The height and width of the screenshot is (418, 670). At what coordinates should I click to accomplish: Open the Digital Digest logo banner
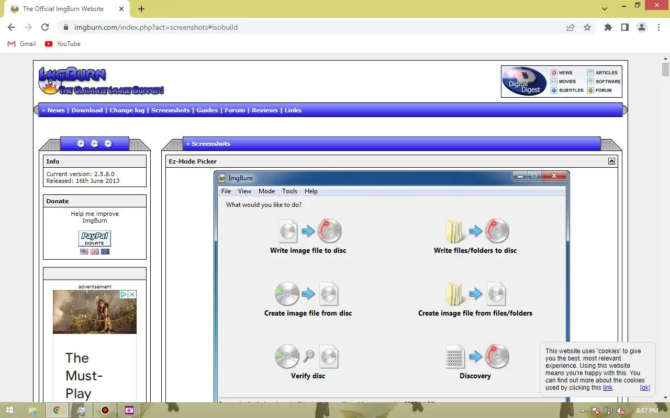[524, 82]
